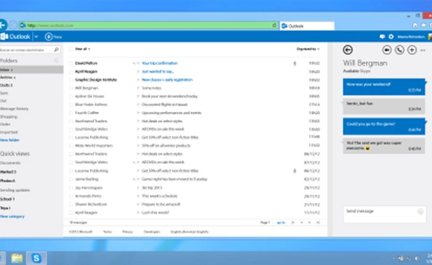The width and height of the screenshot is (432, 265).
Task: Click the go to page link
Action: pos(281,222)
